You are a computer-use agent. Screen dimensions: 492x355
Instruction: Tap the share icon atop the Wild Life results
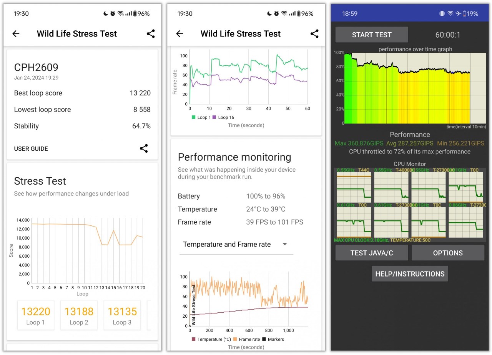coord(151,34)
